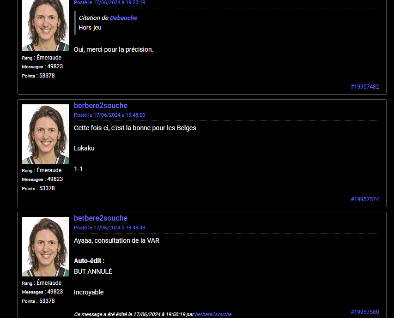Open the avatar on the Lukaku 1-1 post

pyautogui.click(x=46, y=134)
